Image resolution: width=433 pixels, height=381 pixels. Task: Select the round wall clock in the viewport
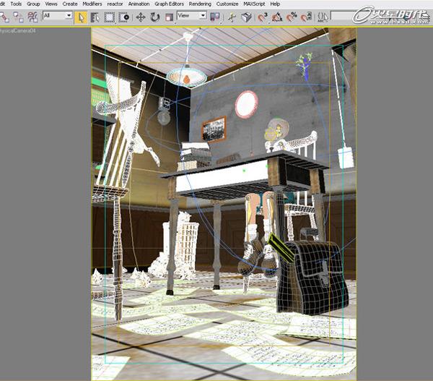(x=246, y=104)
